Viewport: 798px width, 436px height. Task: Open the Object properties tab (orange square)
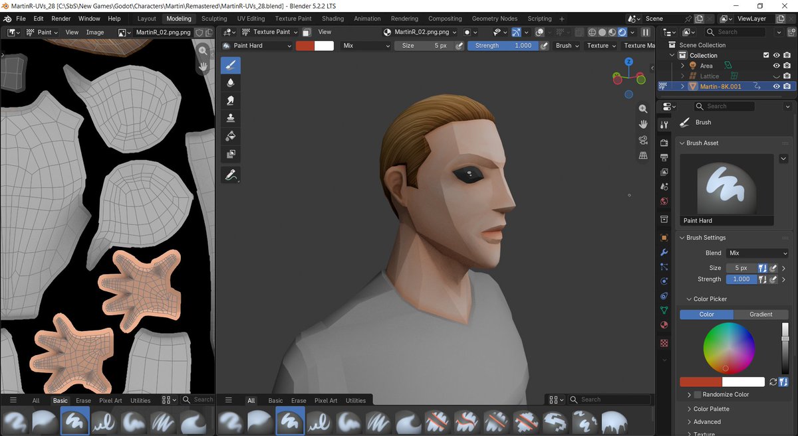664,238
